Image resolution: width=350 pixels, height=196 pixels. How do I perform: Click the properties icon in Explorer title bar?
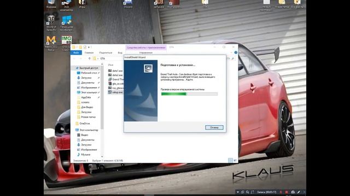85,47
